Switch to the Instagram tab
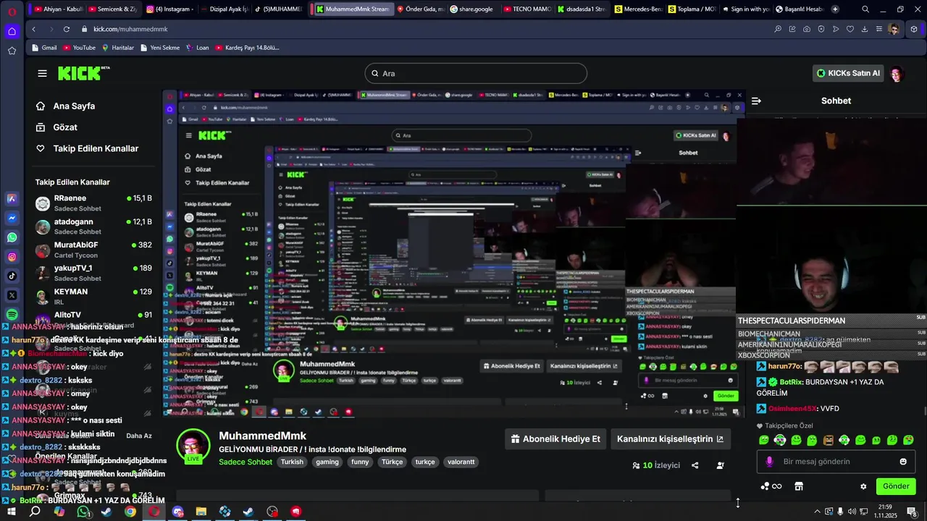 (170, 9)
